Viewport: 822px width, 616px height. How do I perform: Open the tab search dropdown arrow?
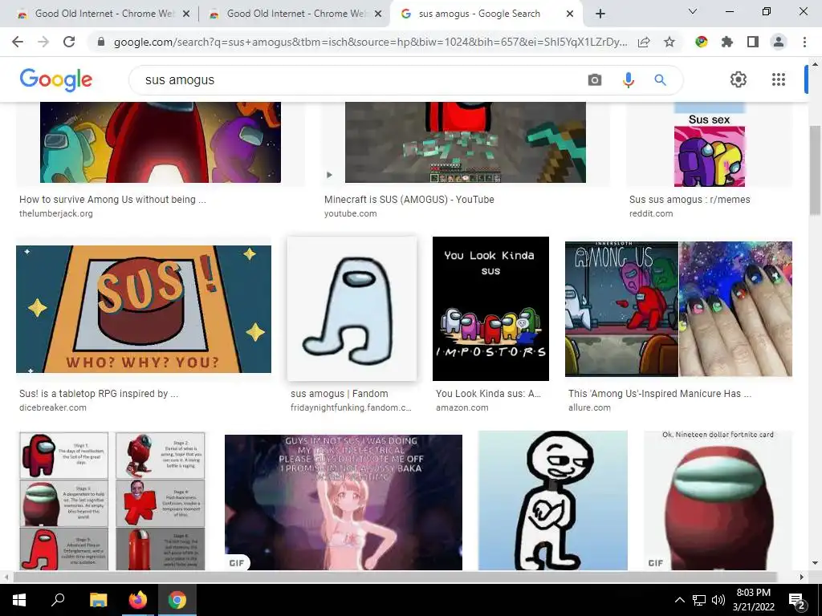[x=693, y=11]
